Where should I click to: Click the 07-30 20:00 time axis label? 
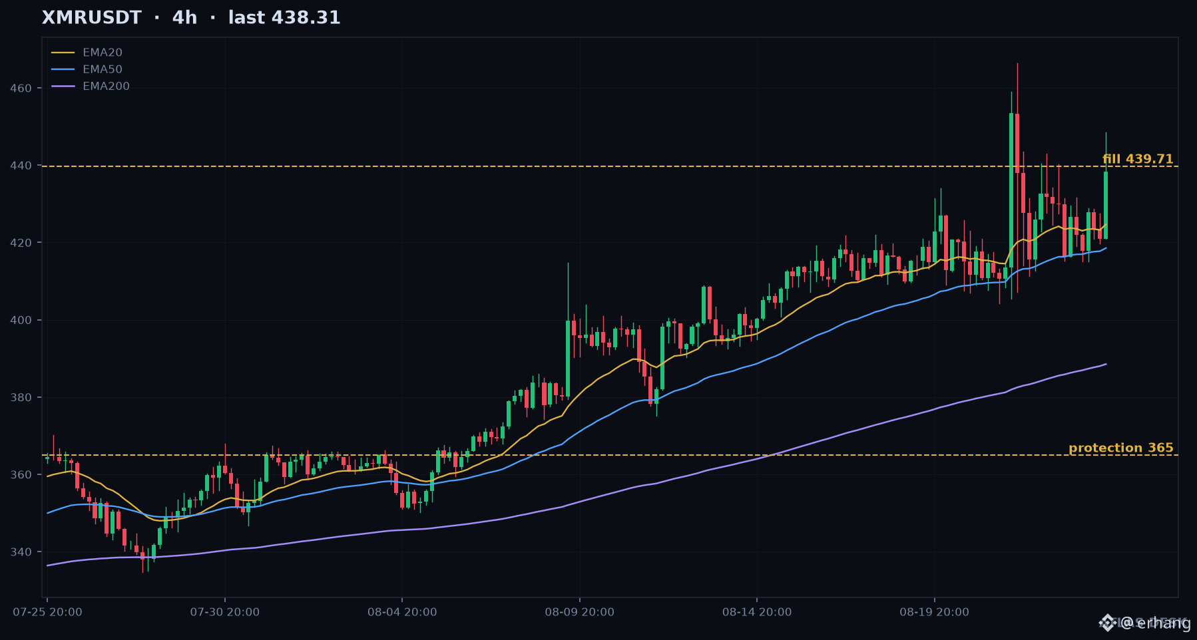225,612
